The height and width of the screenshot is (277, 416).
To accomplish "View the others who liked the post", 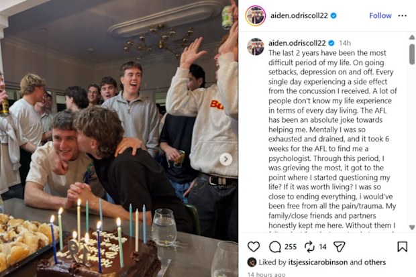I will (x=375, y=262).
